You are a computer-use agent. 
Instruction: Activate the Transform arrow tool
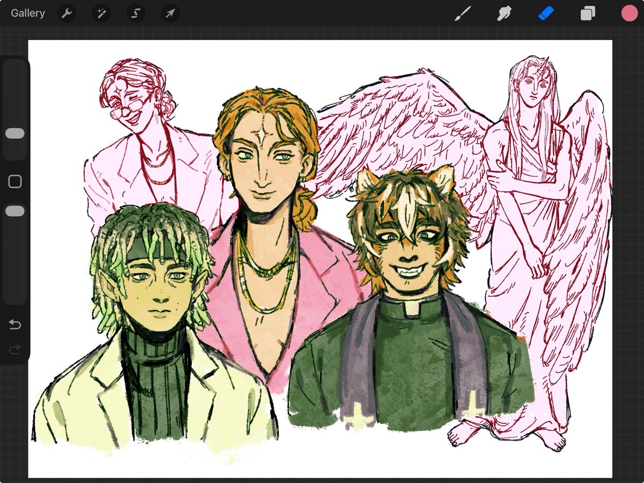click(x=170, y=13)
